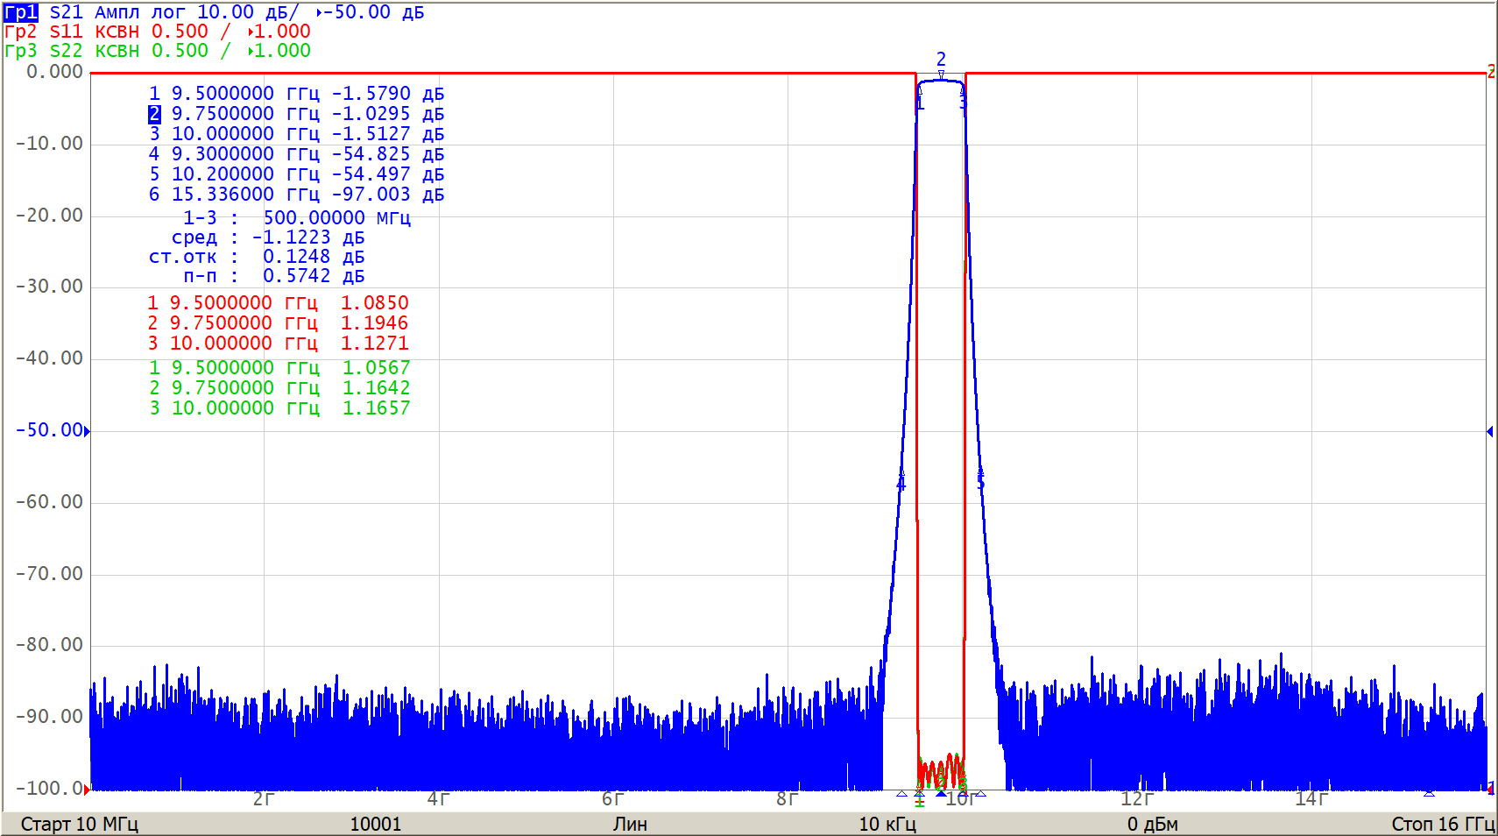
Task: Select highlighted marker 2 readout row for S21
Action: click(x=296, y=114)
